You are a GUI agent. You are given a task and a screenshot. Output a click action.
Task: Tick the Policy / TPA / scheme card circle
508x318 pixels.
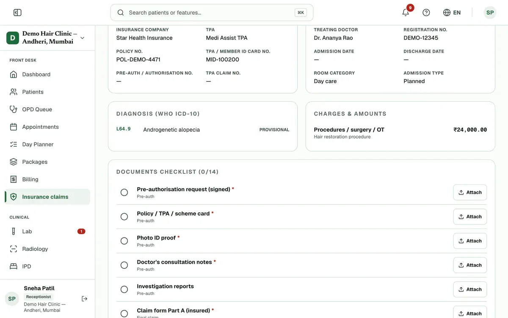124,217
